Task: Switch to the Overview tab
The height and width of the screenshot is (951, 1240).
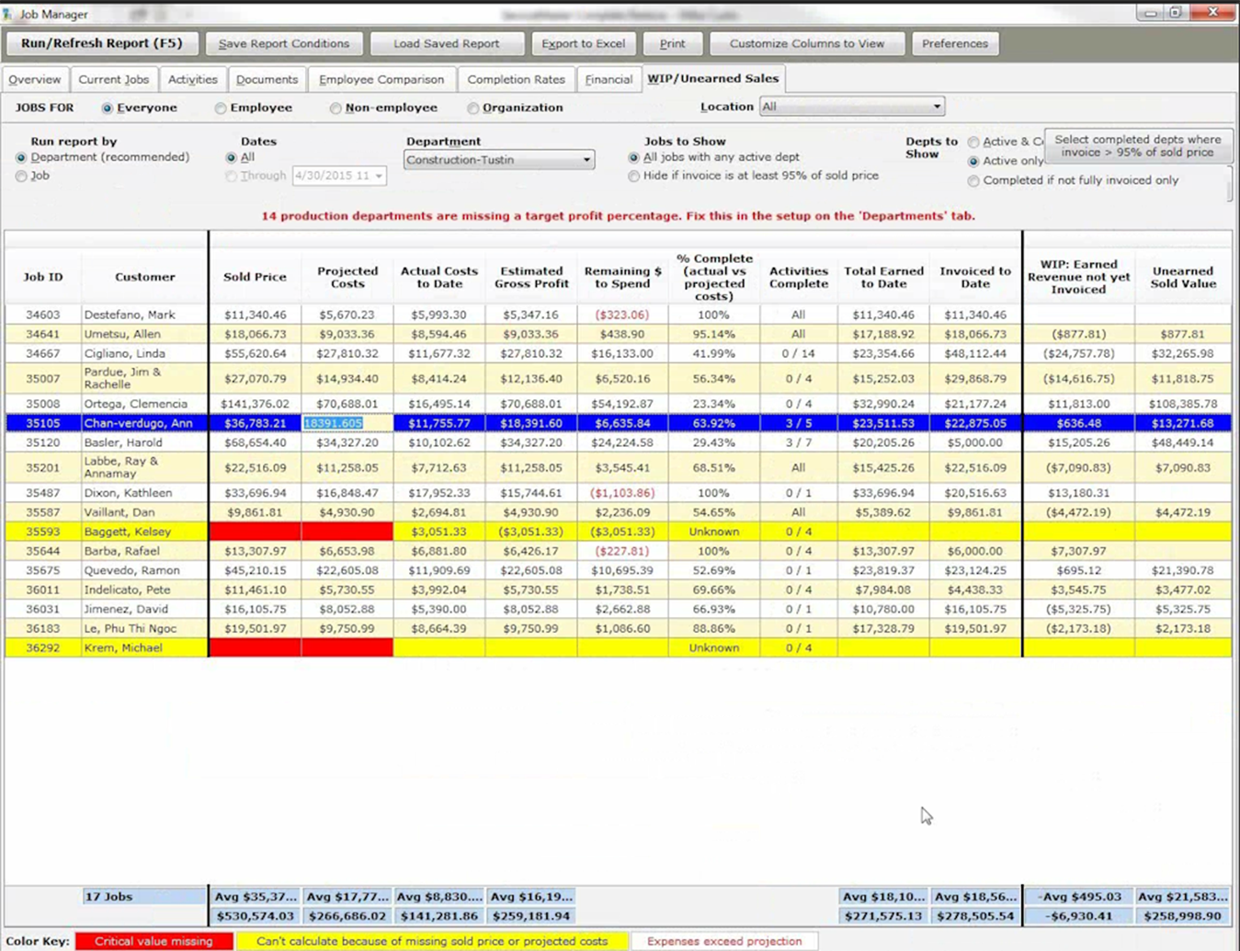Action: (35, 80)
